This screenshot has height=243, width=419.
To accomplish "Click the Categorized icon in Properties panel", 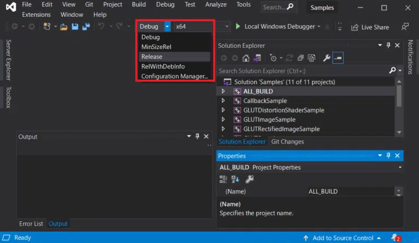I will 224,179.
